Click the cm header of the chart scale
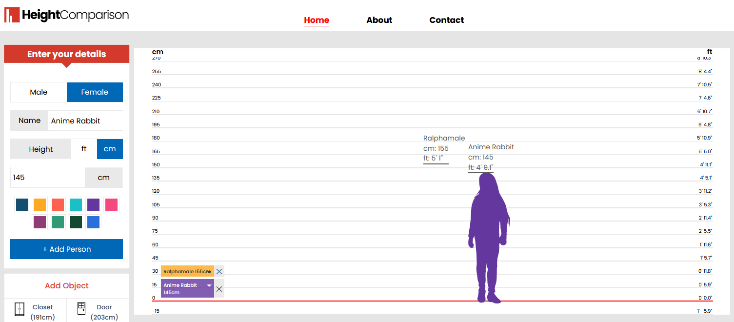The width and height of the screenshot is (734, 322). [x=158, y=52]
